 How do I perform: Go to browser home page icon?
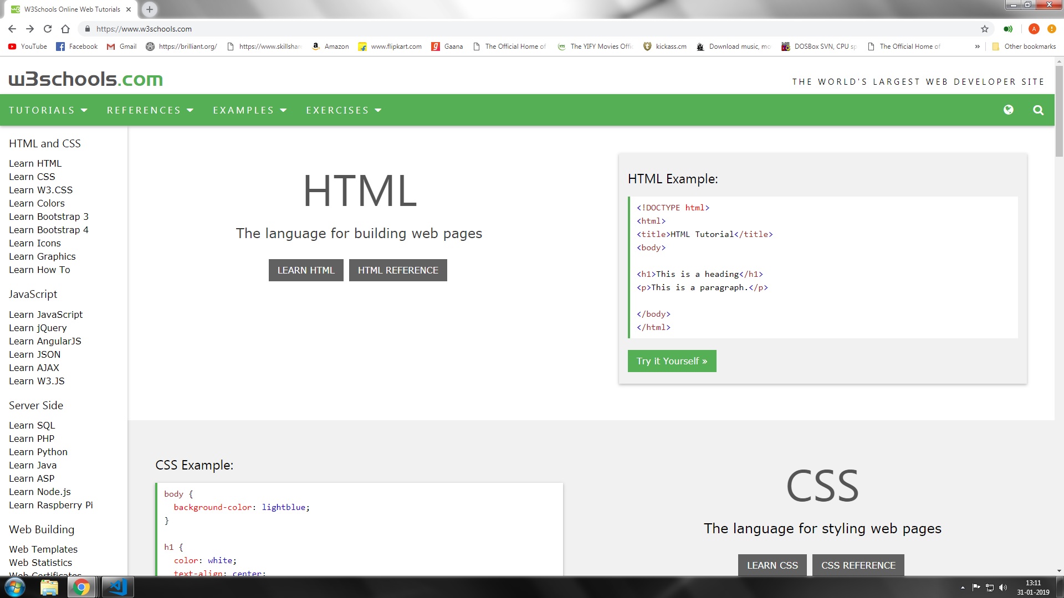click(65, 29)
